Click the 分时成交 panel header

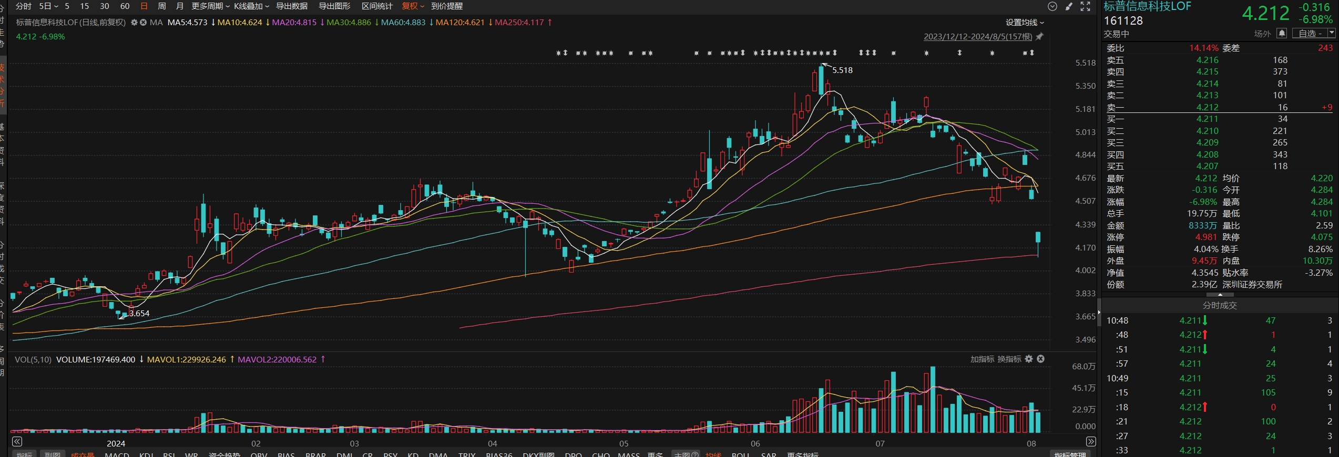click(x=1220, y=305)
